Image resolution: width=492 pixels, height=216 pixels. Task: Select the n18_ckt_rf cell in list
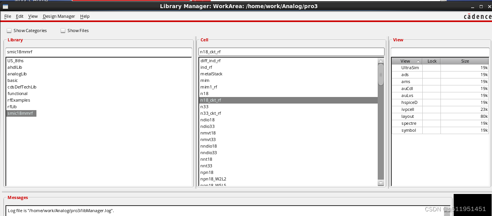coord(288,100)
